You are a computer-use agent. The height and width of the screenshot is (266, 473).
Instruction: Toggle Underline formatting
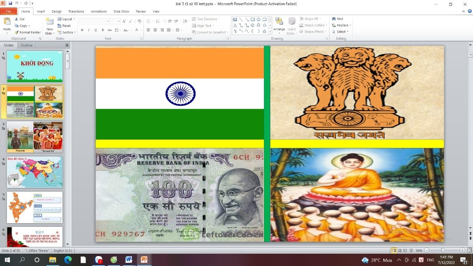click(96, 30)
